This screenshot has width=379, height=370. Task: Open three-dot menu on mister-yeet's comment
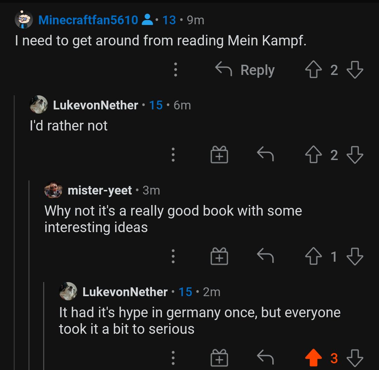[173, 256]
